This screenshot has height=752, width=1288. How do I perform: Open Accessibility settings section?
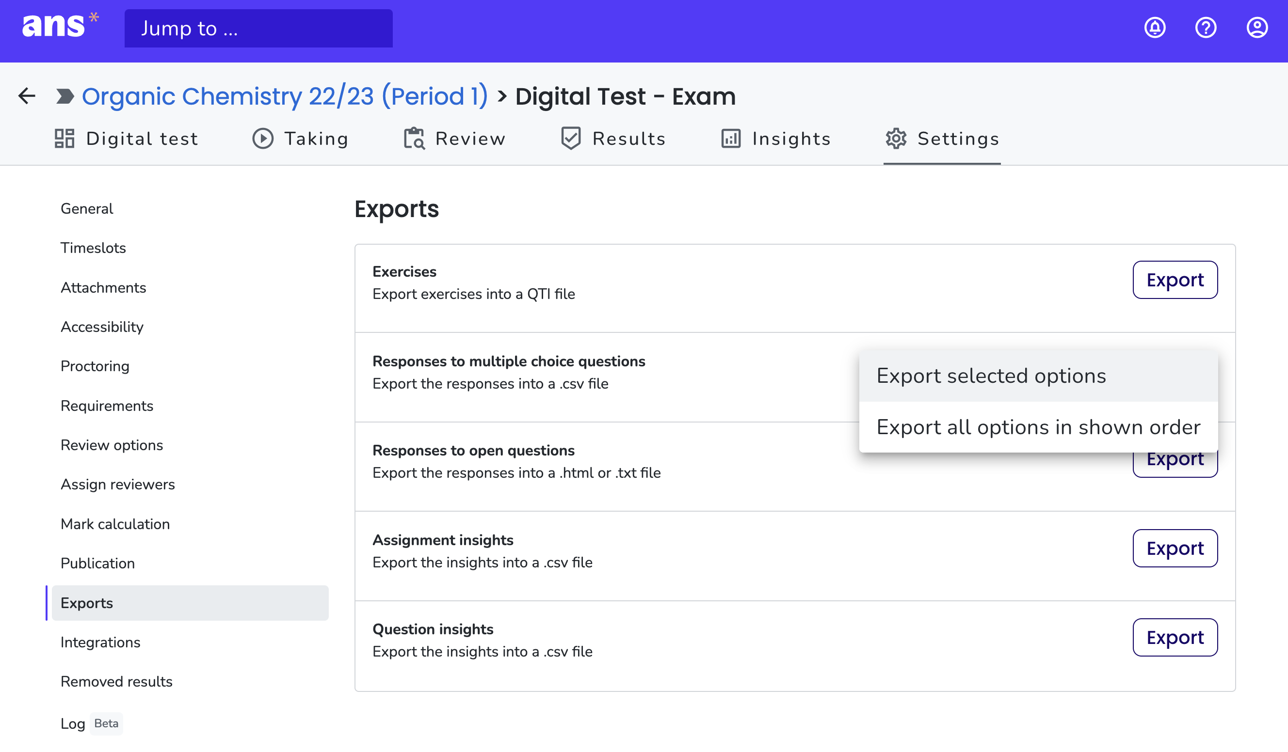point(102,327)
